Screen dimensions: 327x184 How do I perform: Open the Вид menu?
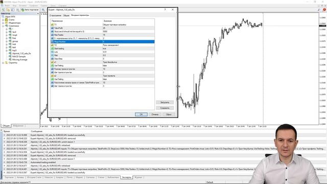coord(15,6)
